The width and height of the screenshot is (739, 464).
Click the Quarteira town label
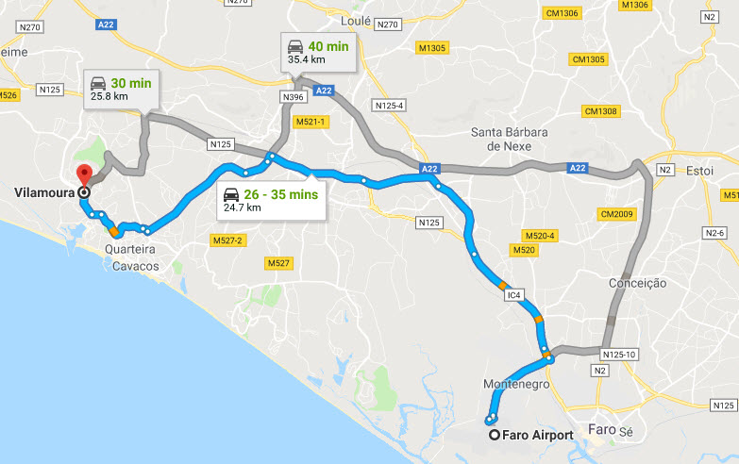tap(130, 249)
